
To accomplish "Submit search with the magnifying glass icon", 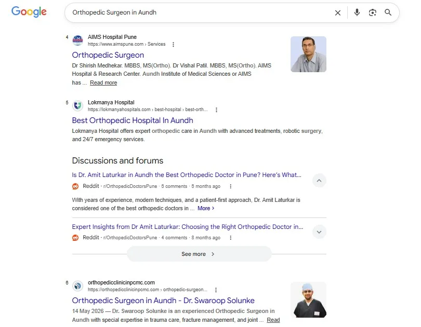I will click(x=388, y=12).
